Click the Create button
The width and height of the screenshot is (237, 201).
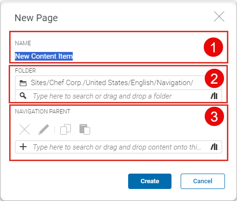click(150, 181)
